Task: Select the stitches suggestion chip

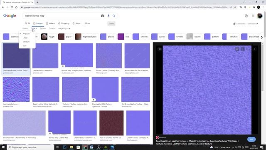Action: (x=230, y=37)
